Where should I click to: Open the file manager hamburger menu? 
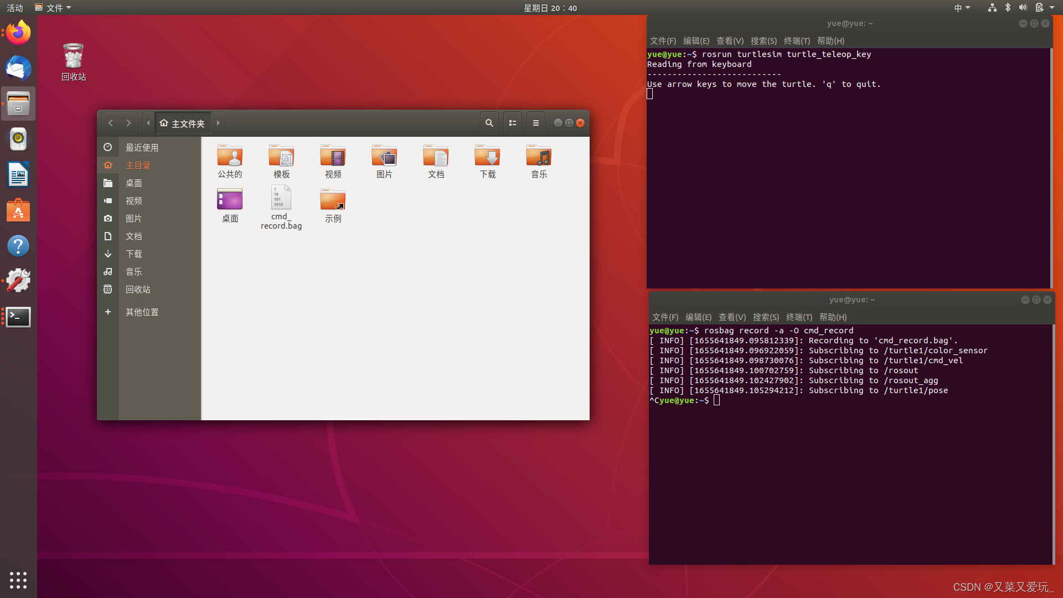[x=535, y=123]
